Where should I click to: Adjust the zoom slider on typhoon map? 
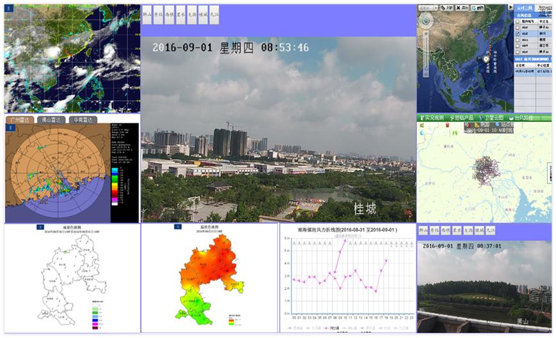pos(426,53)
